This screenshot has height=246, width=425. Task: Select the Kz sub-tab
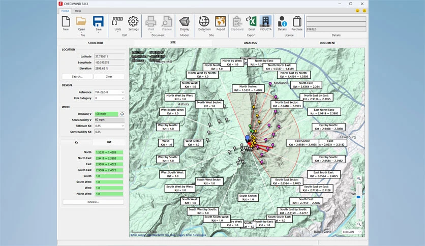click(x=76, y=142)
